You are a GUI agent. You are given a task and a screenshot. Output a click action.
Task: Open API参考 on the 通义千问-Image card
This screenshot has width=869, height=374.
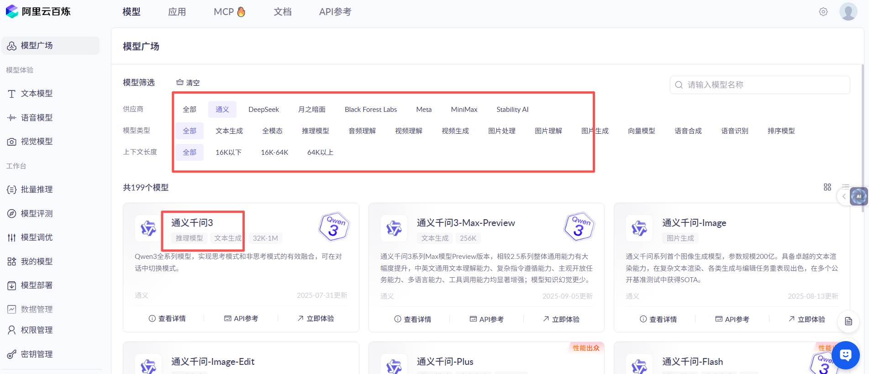[x=732, y=319]
